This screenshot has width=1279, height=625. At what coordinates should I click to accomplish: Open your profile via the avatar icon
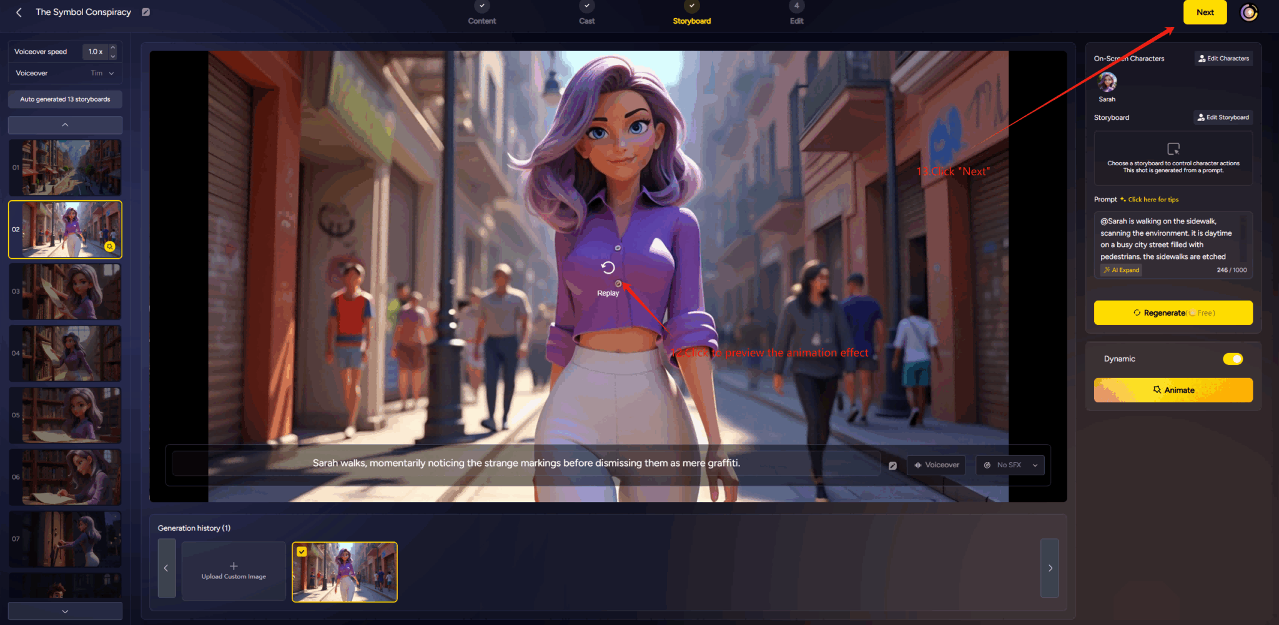1249,12
